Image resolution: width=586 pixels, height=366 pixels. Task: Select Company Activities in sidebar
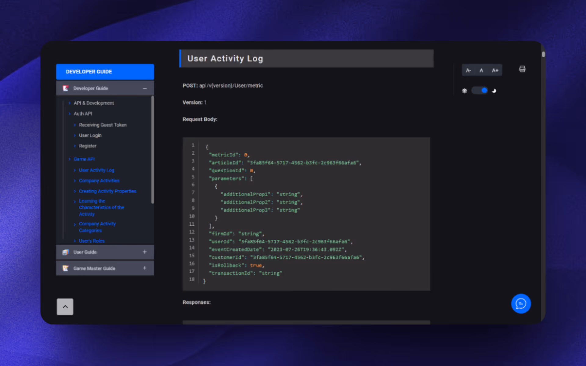coord(99,181)
